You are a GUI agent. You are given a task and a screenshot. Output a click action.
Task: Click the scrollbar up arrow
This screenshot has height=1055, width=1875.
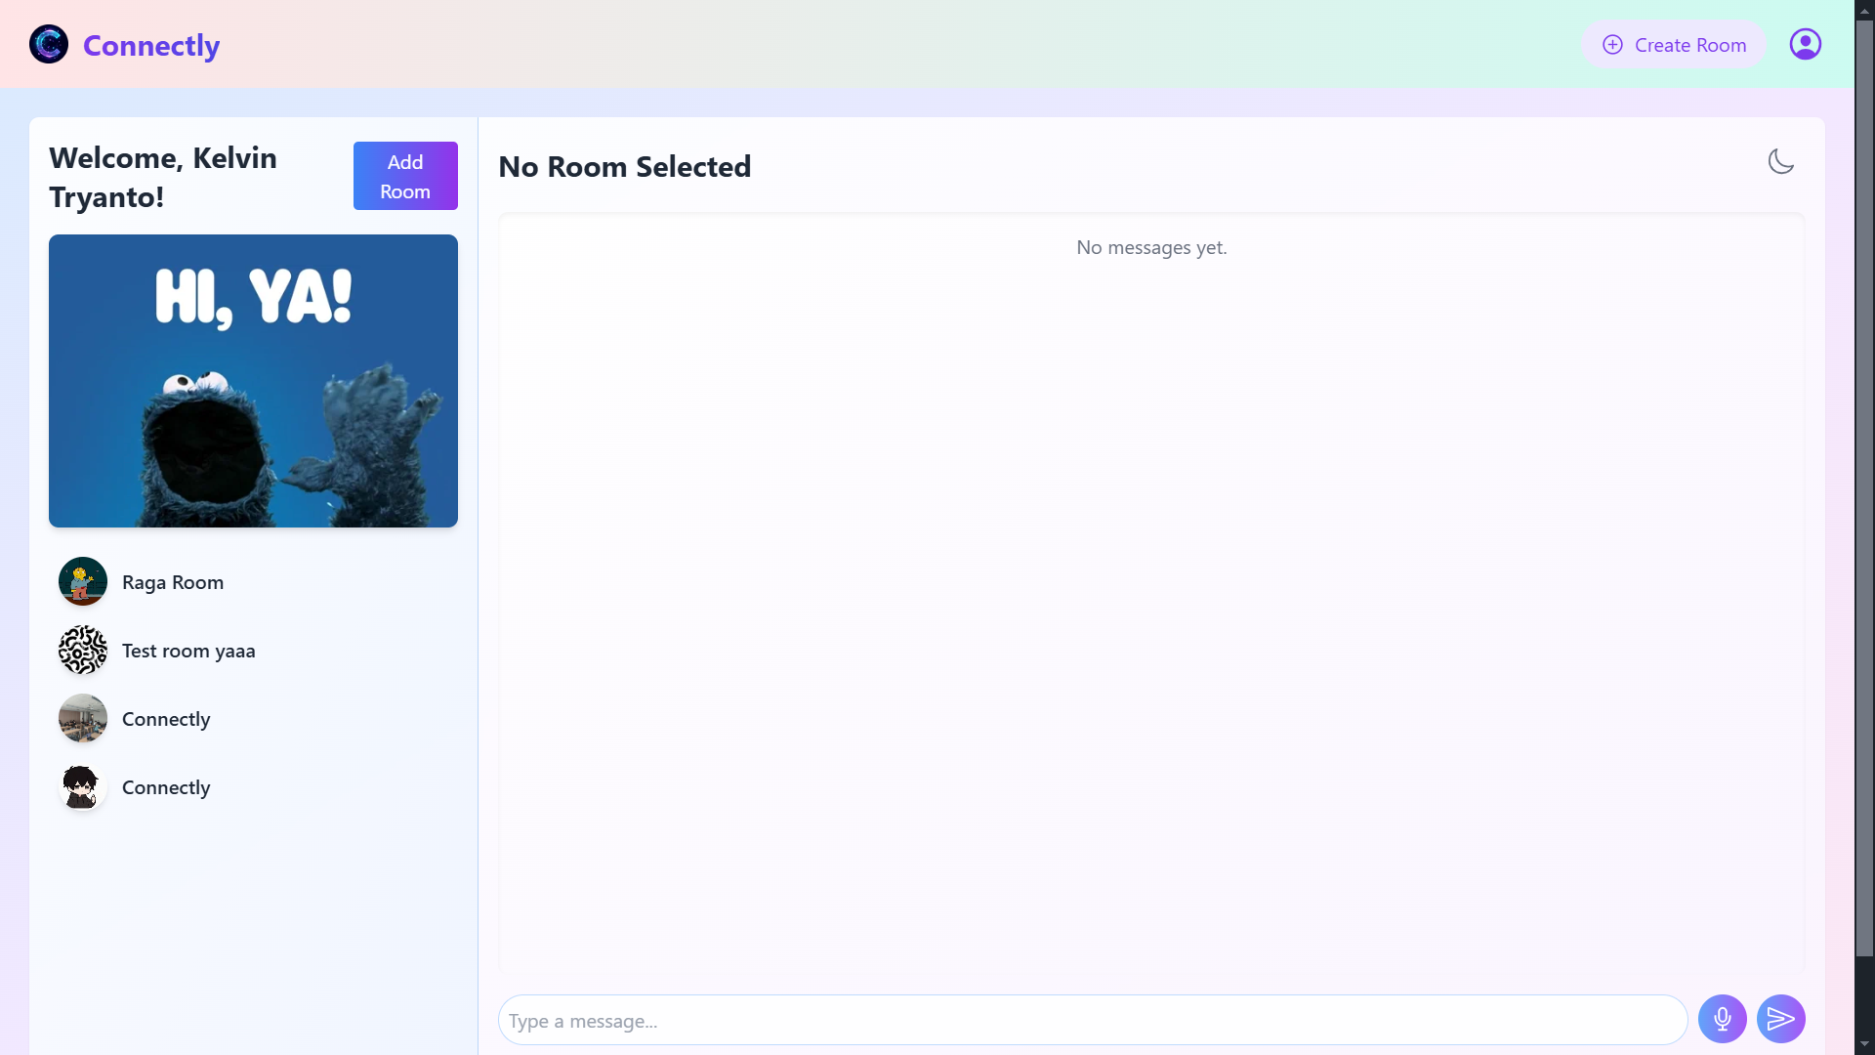(1864, 10)
